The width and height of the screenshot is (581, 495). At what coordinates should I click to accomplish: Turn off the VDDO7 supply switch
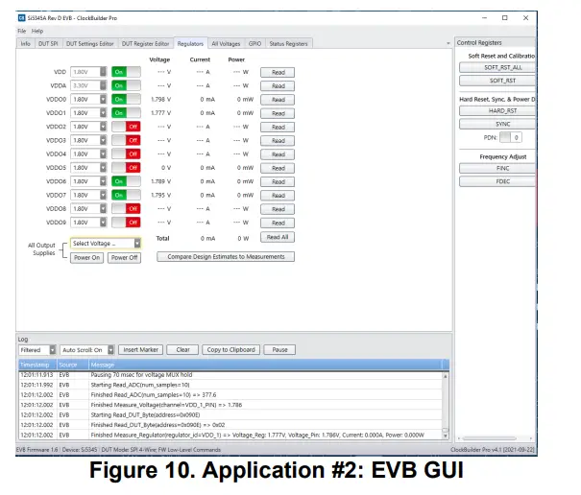[x=126, y=195]
